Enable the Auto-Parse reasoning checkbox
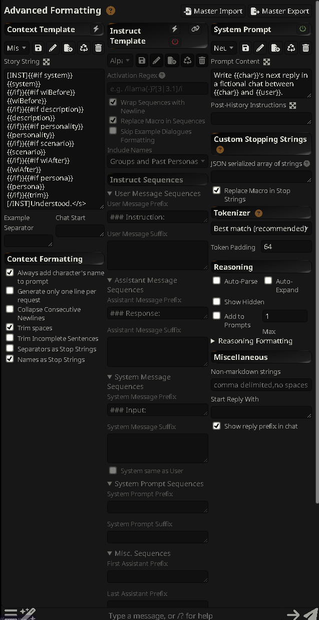319x620 pixels. (216, 281)
